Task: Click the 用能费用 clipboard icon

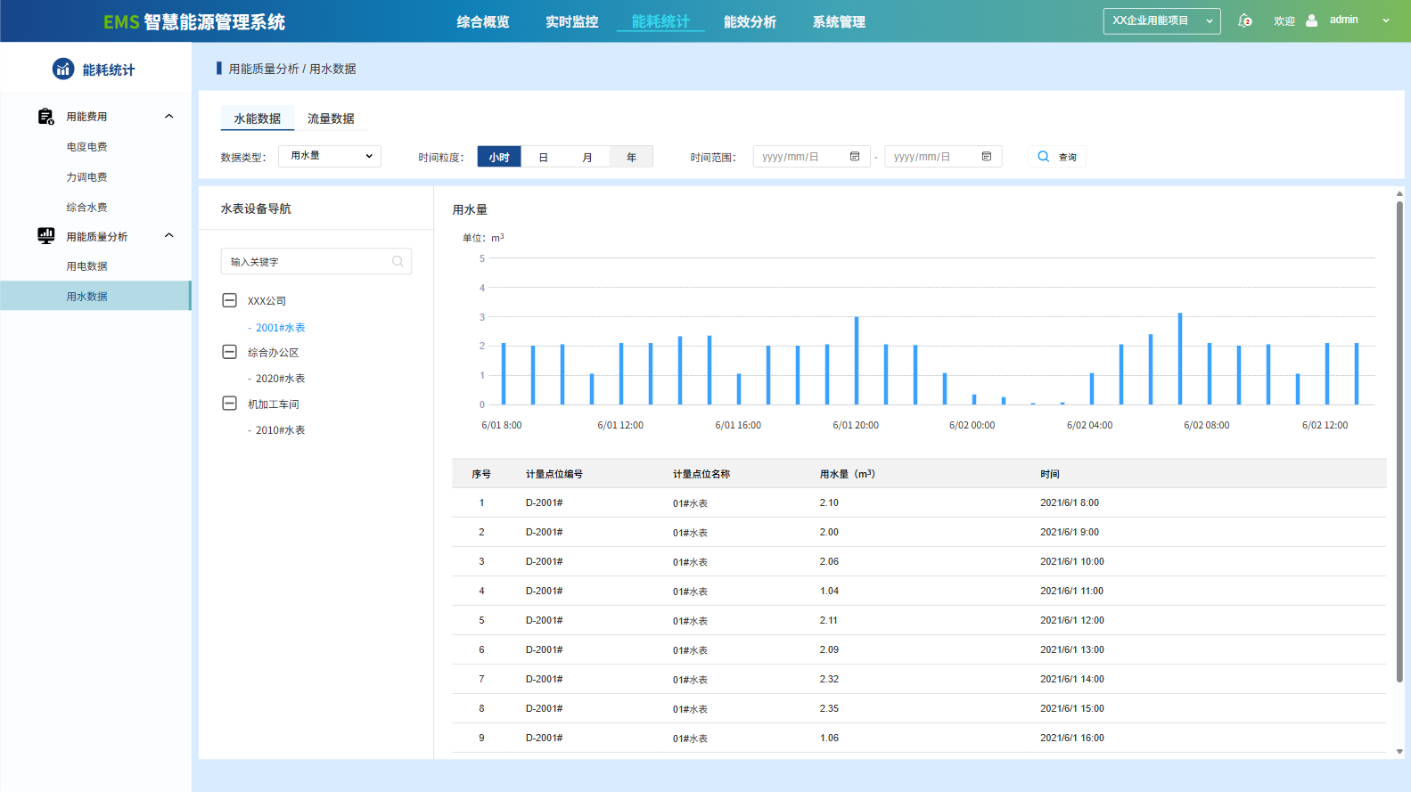Action: 45,117
